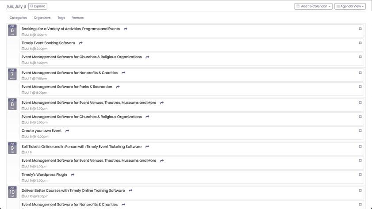Click the 'Jul 8 @ 10:00pm' time text
Screen dimensions: 372x209
(x=37, y=137)
